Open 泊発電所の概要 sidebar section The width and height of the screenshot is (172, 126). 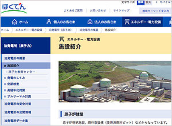26,58
